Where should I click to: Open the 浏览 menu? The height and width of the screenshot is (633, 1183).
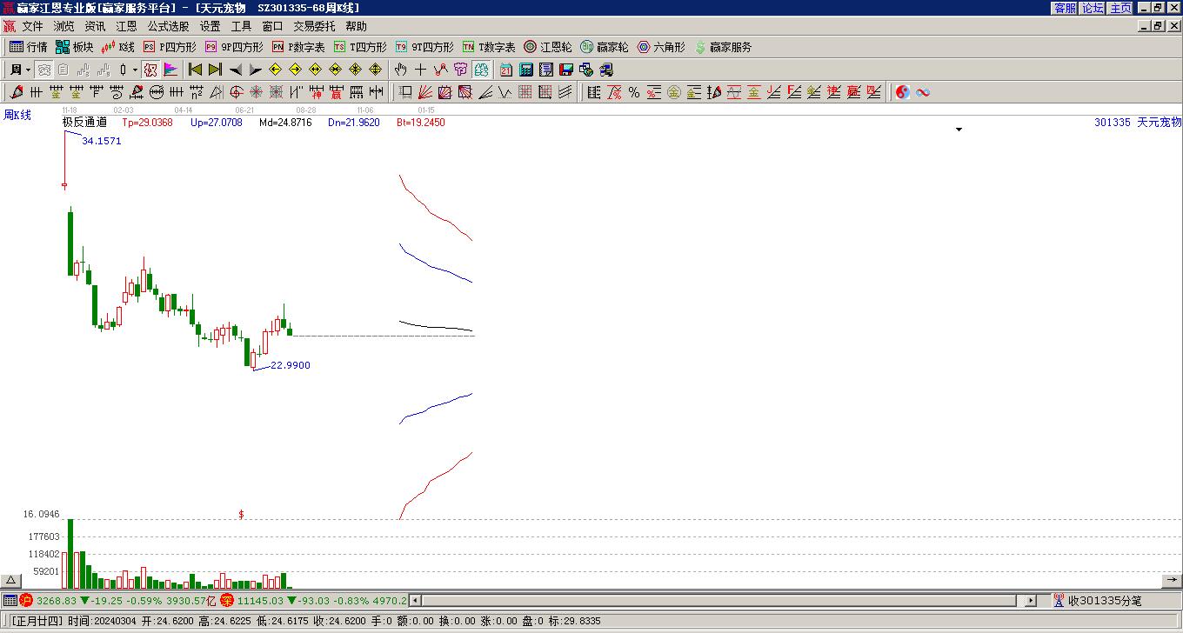[63, 26]
